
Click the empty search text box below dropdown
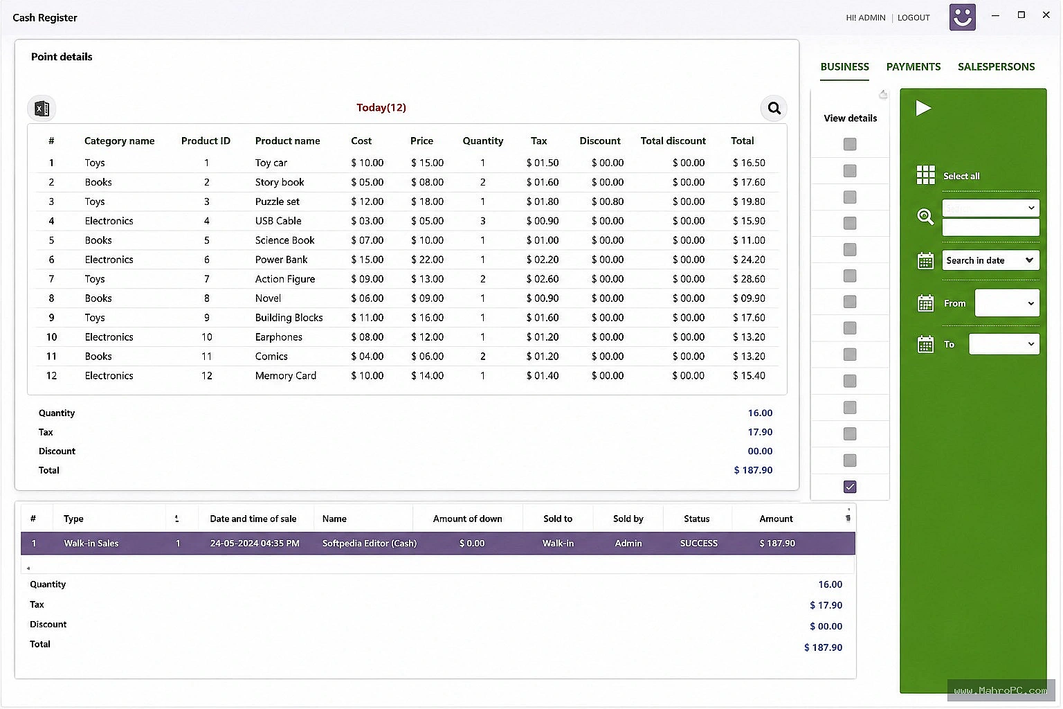coord(990,227)
